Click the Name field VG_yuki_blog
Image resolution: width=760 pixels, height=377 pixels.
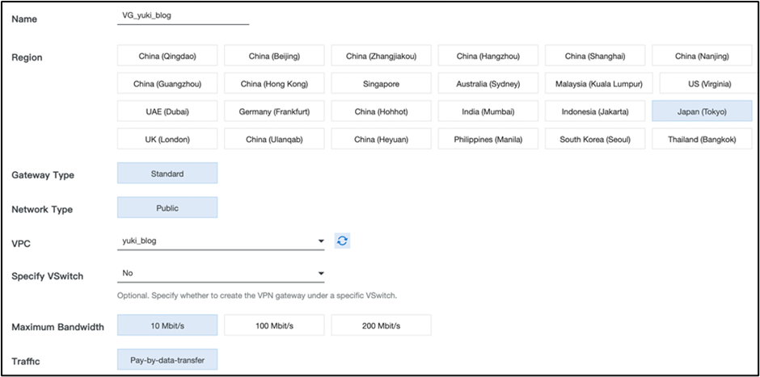tap(184, 15)
